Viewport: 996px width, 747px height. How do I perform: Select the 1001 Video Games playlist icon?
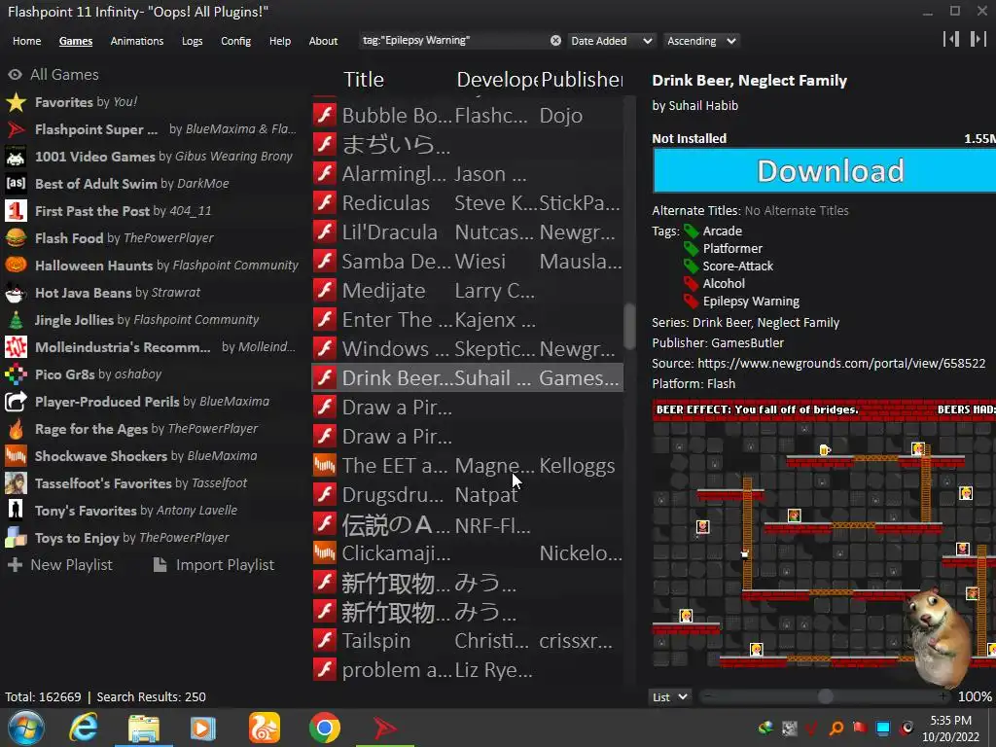click(16, 157)
